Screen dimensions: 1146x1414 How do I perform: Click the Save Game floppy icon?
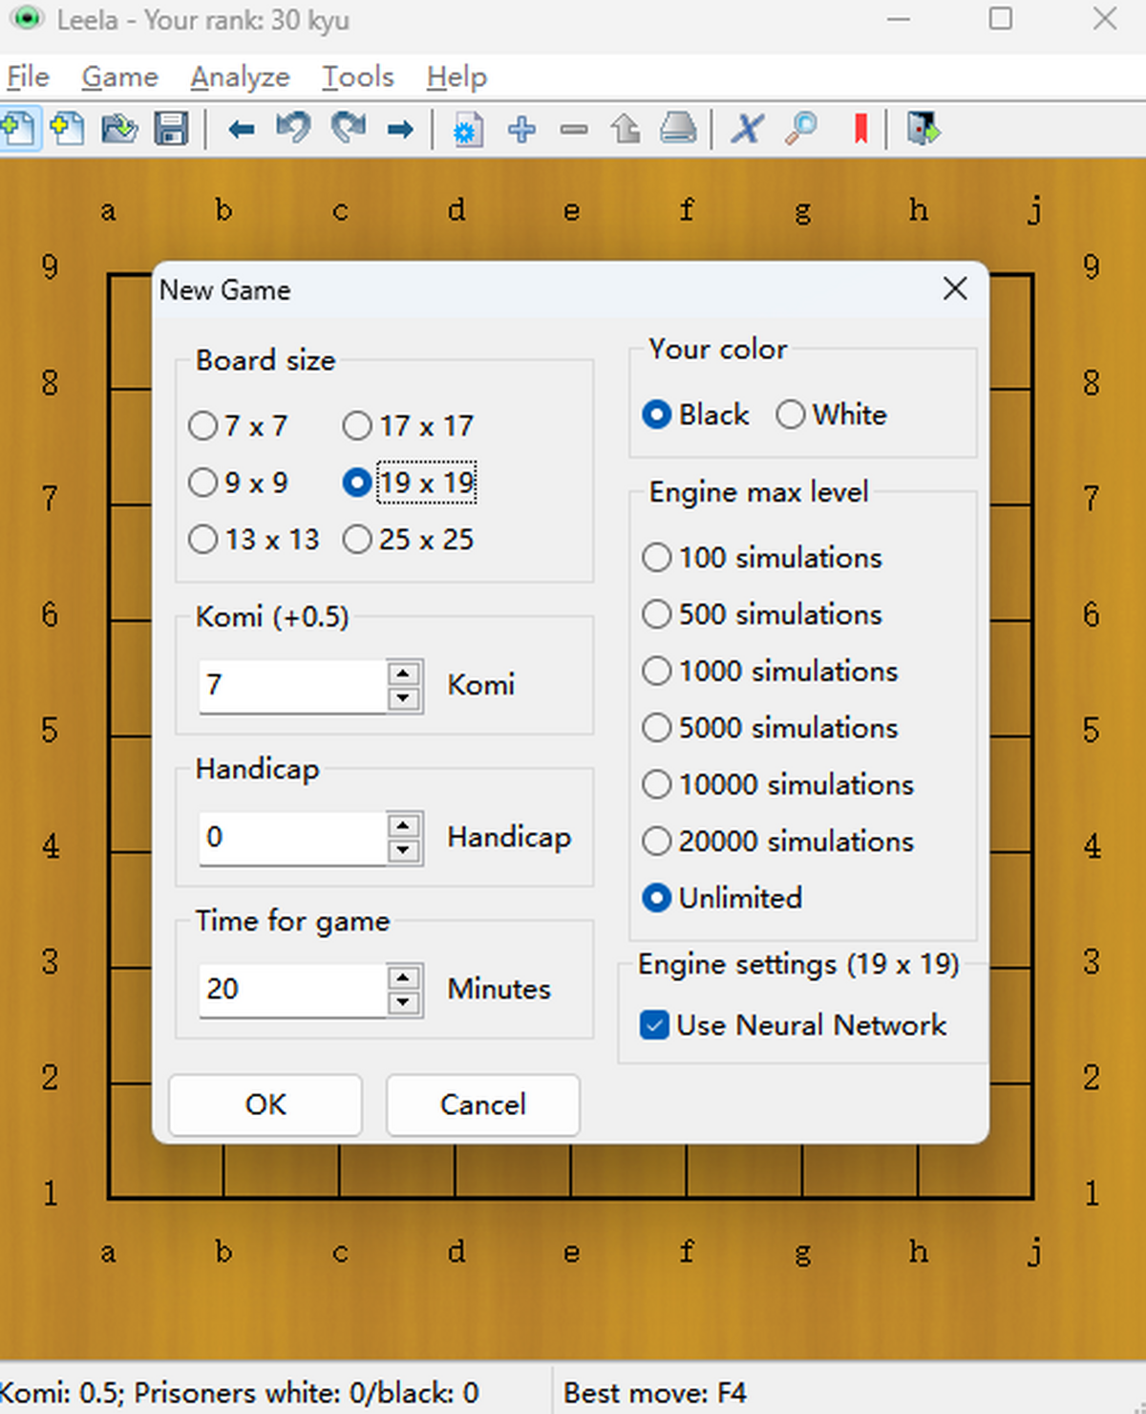pyautogui.click(x=171, y=128)
